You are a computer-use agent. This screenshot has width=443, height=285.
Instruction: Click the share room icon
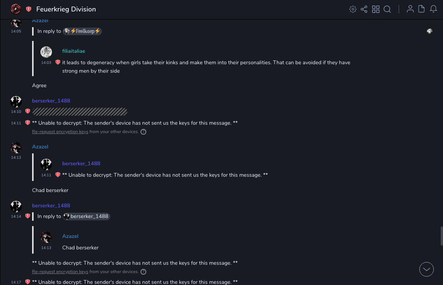click(x=364, y=9)
